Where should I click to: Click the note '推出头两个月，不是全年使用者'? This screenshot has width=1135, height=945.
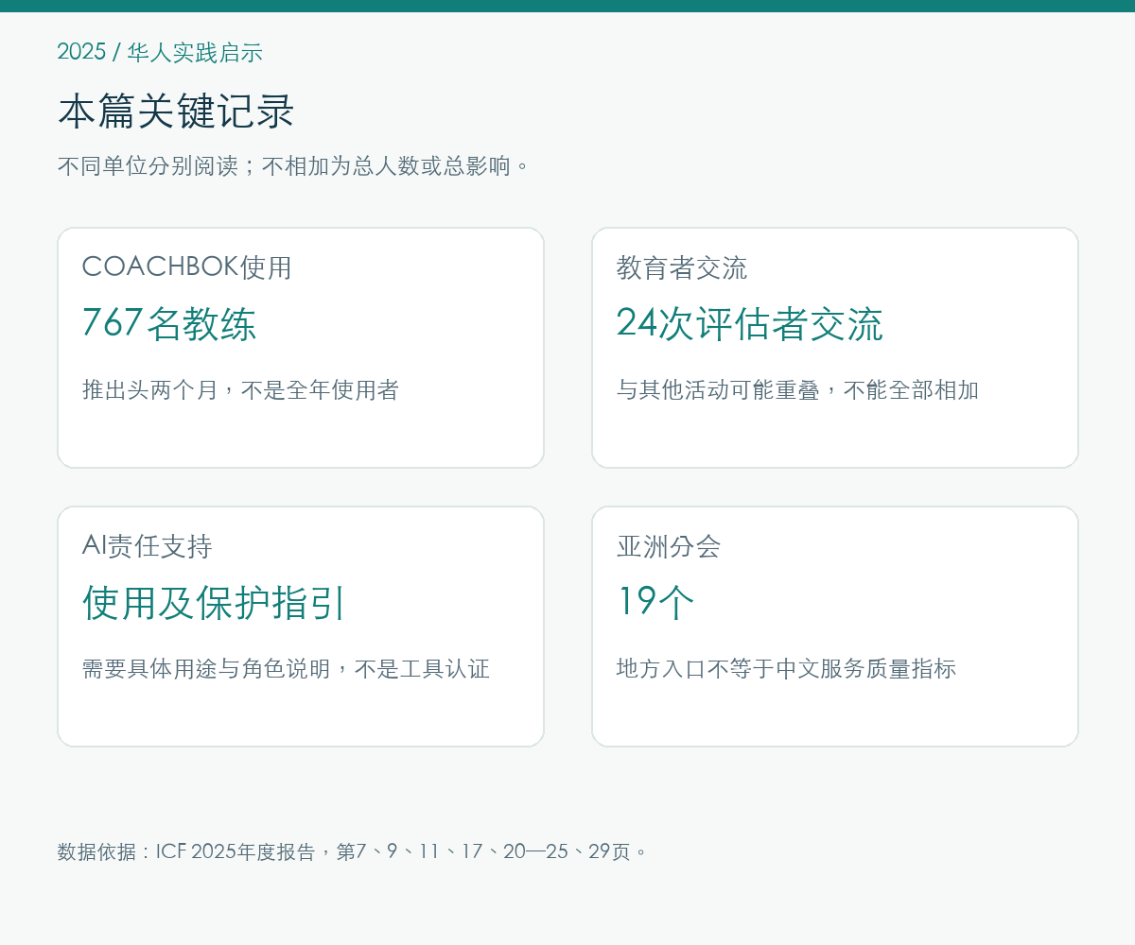click(x=241, y=389)
